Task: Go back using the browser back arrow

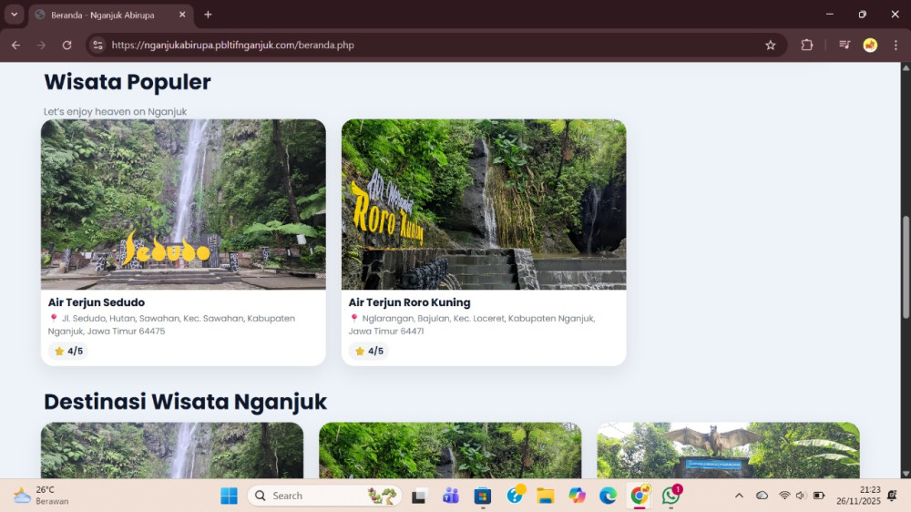Action: coord(15,45)
